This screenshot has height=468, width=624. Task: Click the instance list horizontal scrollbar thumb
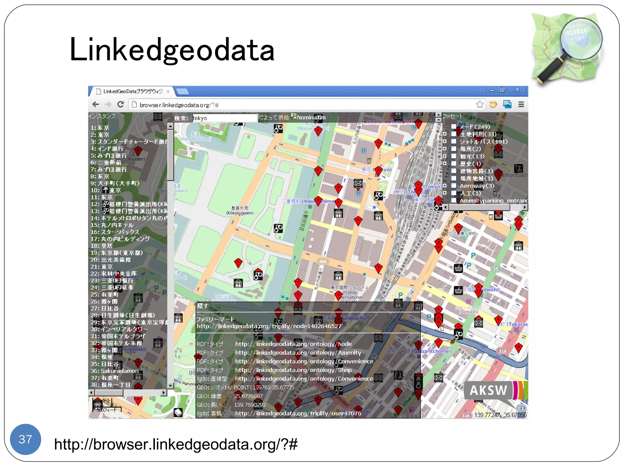[109, 393]
